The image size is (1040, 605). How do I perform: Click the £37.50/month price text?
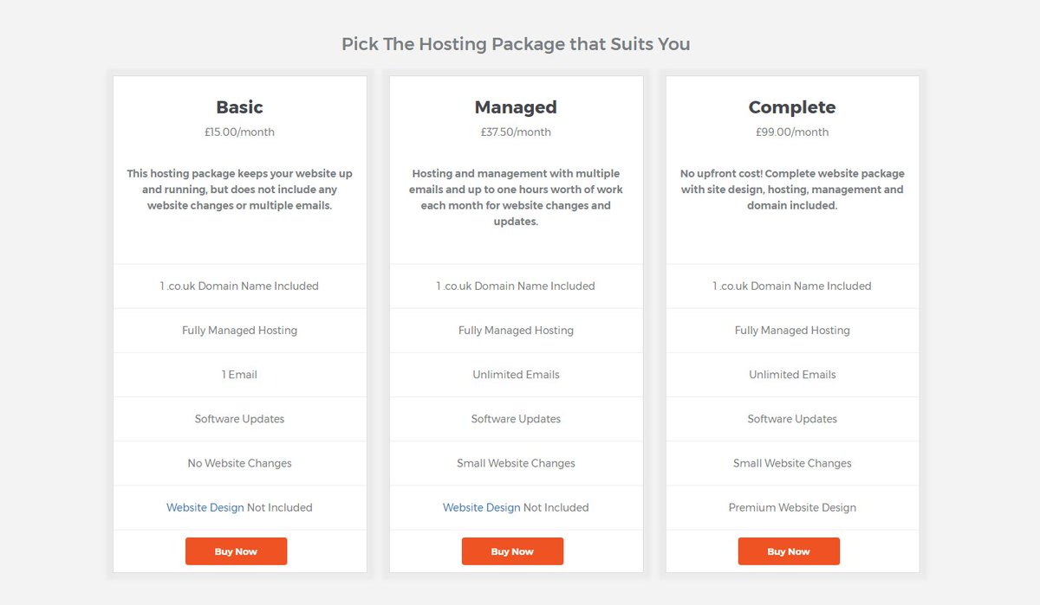(516, 132)
